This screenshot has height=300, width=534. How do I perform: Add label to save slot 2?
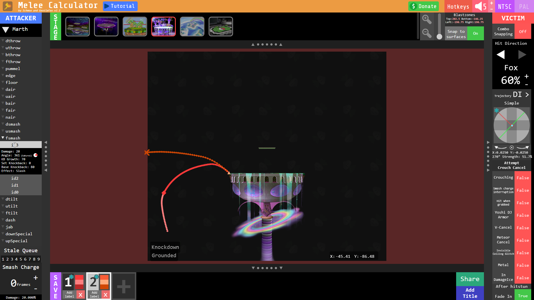(95, 294)
